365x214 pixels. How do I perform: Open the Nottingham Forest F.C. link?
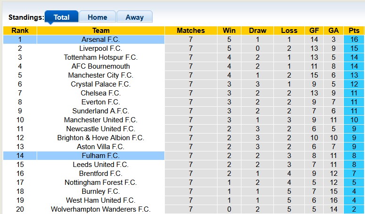click(x=101, y=182)
